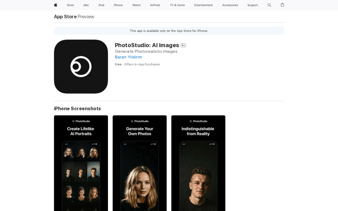
Task: Click the Baran Yildirim developer link
Action: 128,57
